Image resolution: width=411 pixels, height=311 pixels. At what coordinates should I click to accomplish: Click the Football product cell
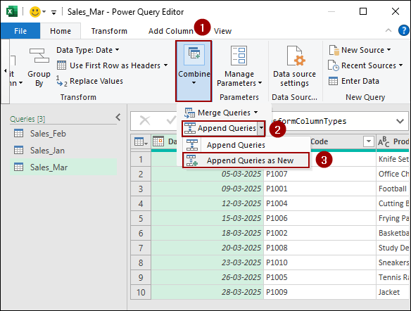pos(393,189)
